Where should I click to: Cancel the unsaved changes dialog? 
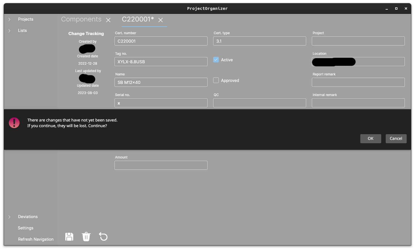[x=396, y=138]
